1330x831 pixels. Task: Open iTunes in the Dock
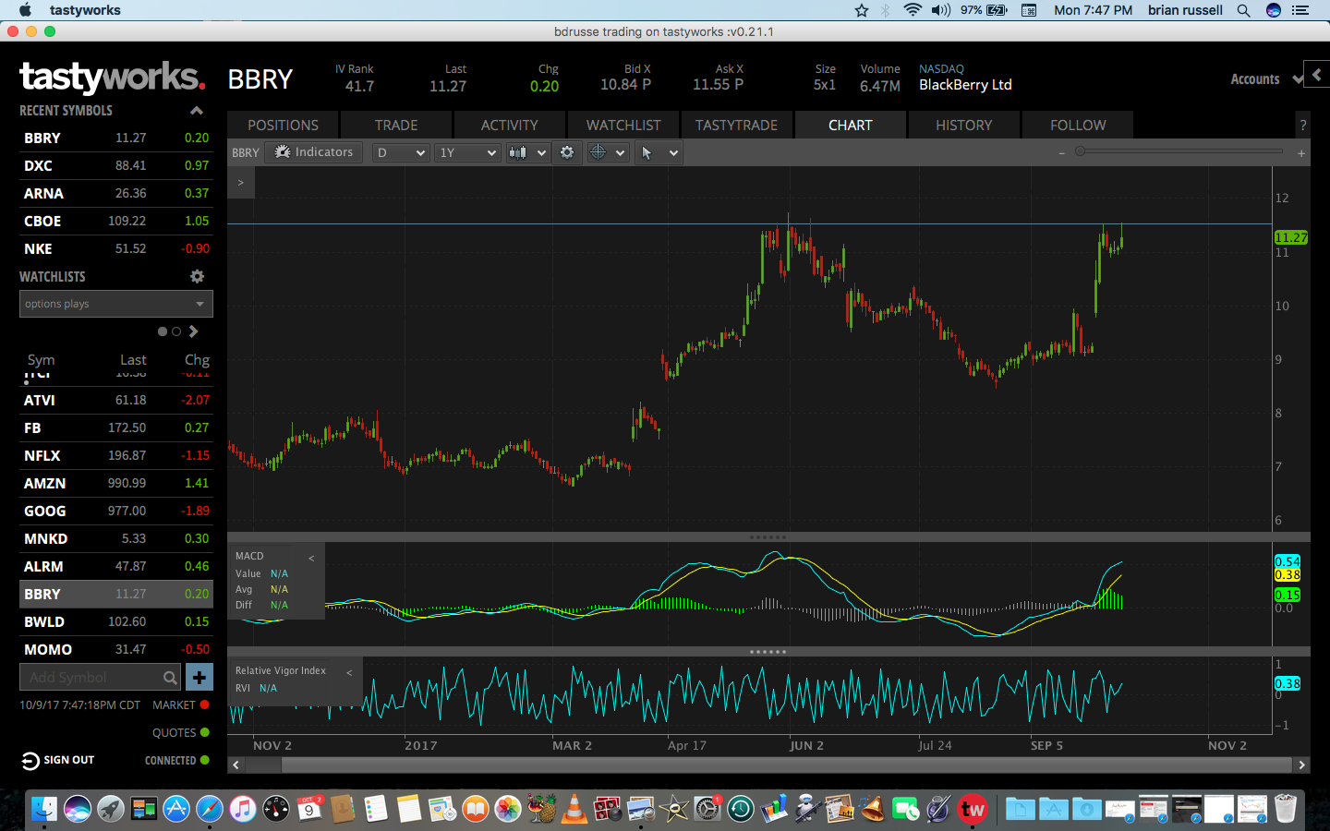243,810
